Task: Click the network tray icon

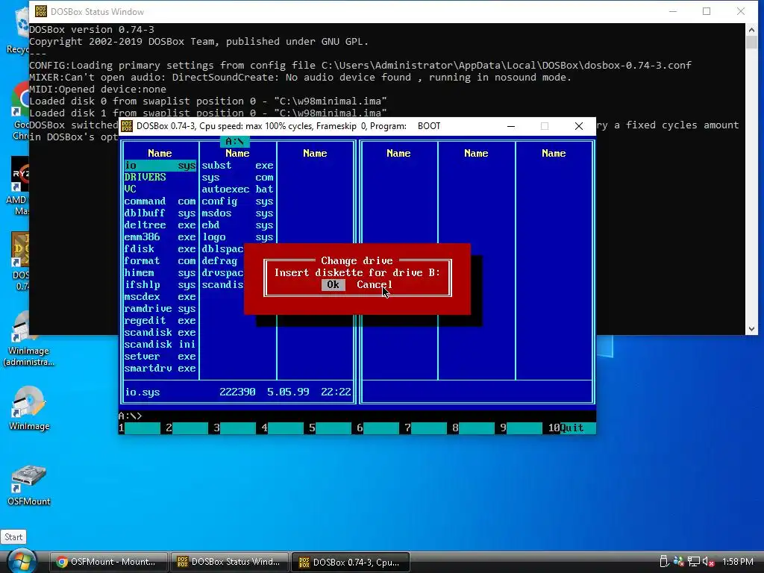Action: pyautogui.click(x=694, y=562)
